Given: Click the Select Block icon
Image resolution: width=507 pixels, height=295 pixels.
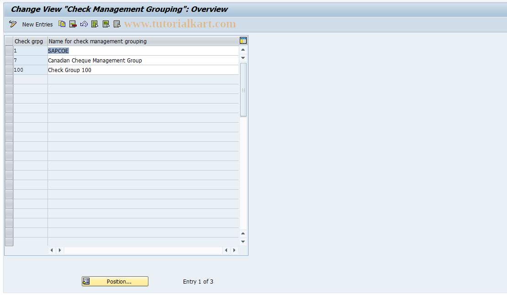Looking at the screenshot, I should [x=106, y=24].
